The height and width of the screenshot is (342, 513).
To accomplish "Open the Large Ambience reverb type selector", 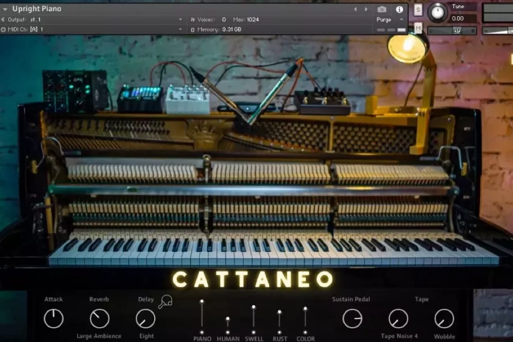I will (99, 336).
